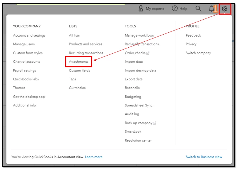This screenshot has width=238, height=170.
Task: Open Manage workflows
Action: (139, 36)
